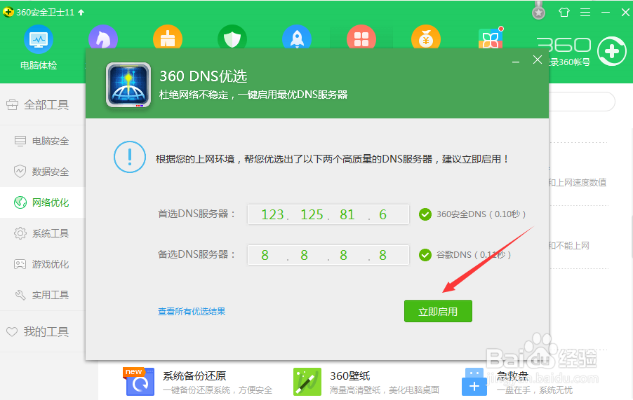Click first octet 123 of preferred DNS
This screenshot has height=400, width=633.
pos(272,214)
